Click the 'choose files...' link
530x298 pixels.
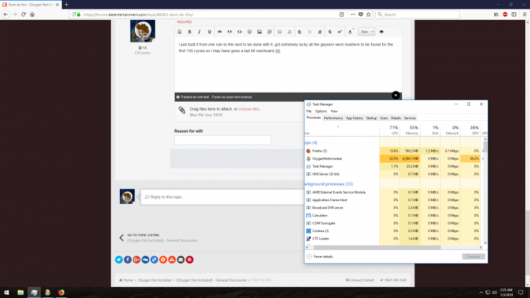click(250, 109)
